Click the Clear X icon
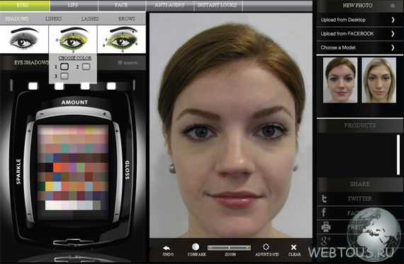 (293, 247)
